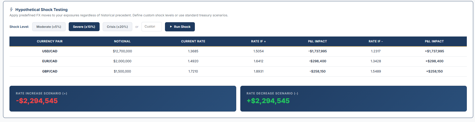Image resolution: width=475 pixels, height=122 pixels.
Task: Open the Rate Increase Scenario card
Action: click(123, 99)
